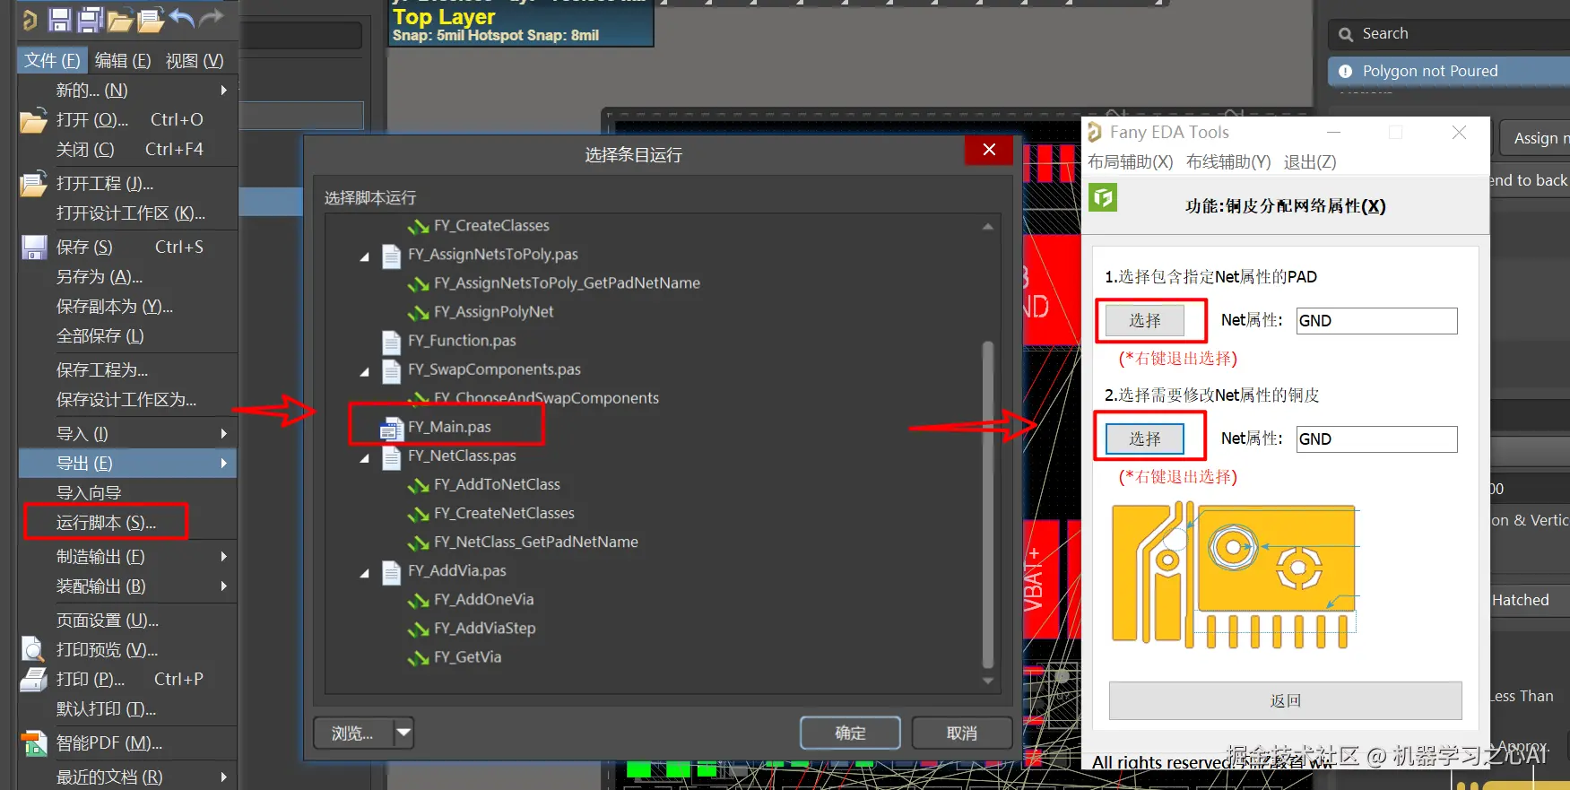Viewport: 1570px width, 790px height.
Task: Choose 运行脚本 (S)... from File menu
Action: point(106,523)
